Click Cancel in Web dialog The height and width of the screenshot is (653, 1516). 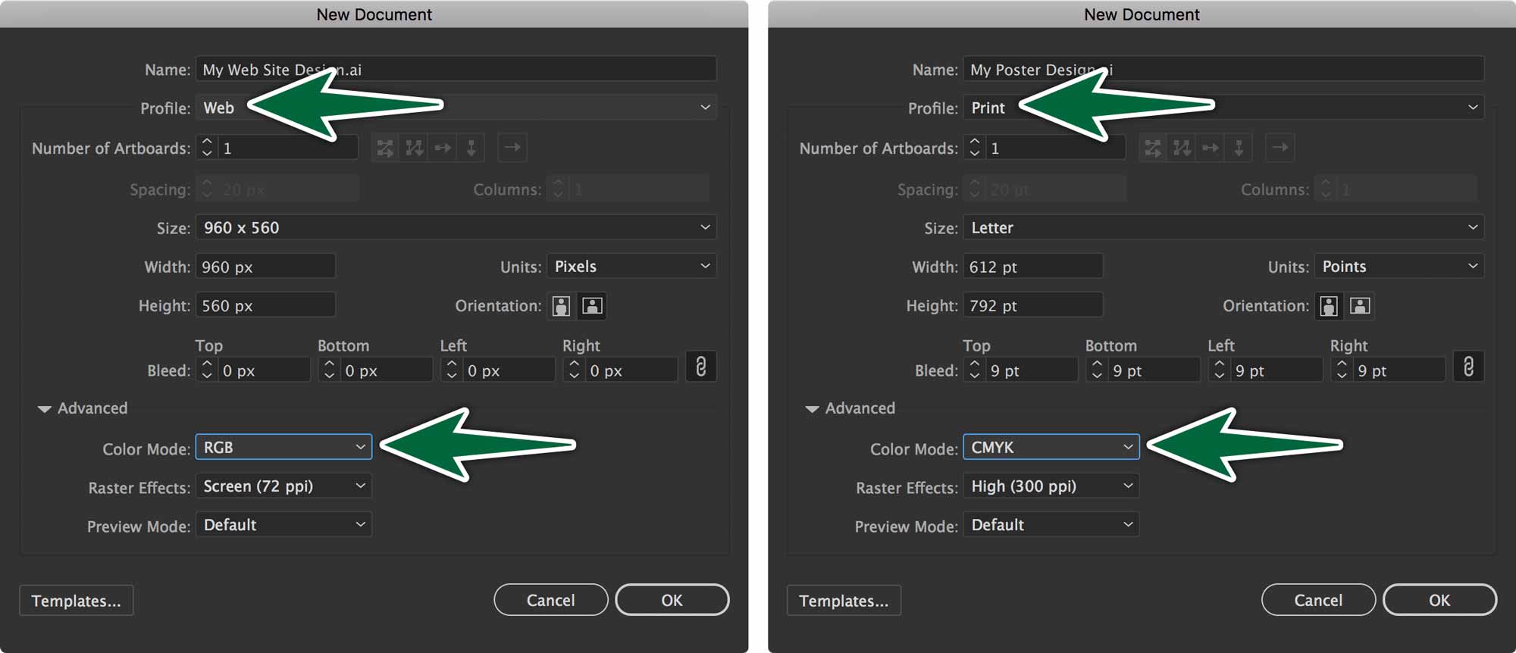tap(551, 600)
